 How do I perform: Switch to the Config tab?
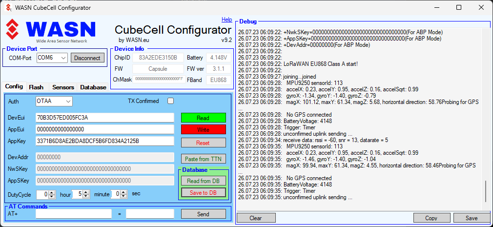pyautogui.click(x=14, y=87)
